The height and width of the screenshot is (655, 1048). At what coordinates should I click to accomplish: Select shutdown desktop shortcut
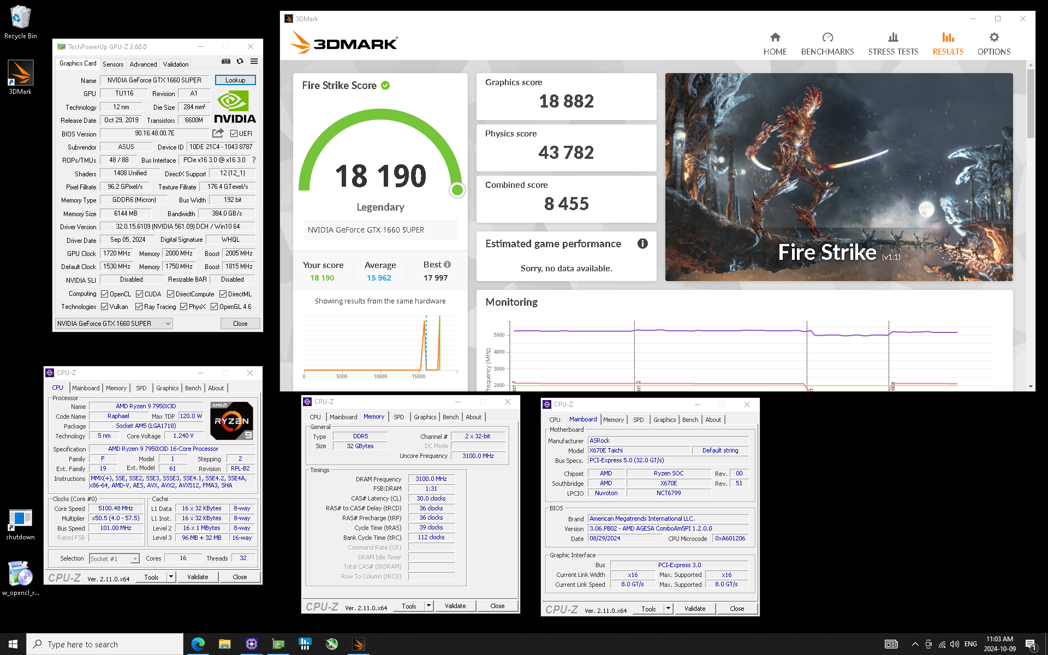[x=20, y=524]
